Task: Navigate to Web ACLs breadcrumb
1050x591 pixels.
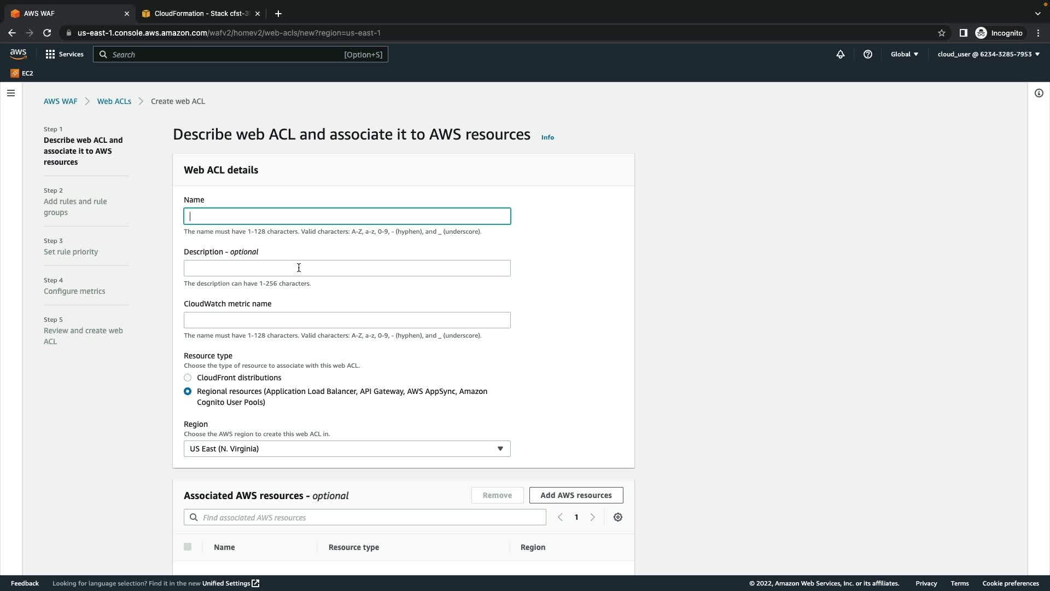Action: point(114,101)
